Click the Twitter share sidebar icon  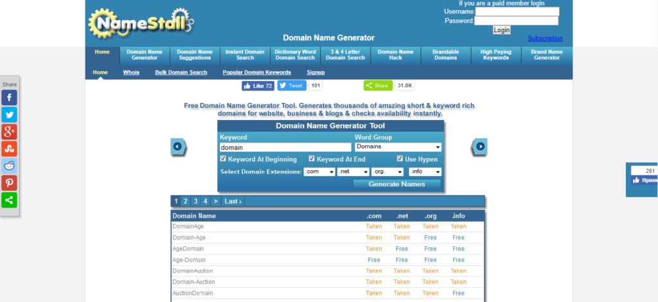[9, 114]
